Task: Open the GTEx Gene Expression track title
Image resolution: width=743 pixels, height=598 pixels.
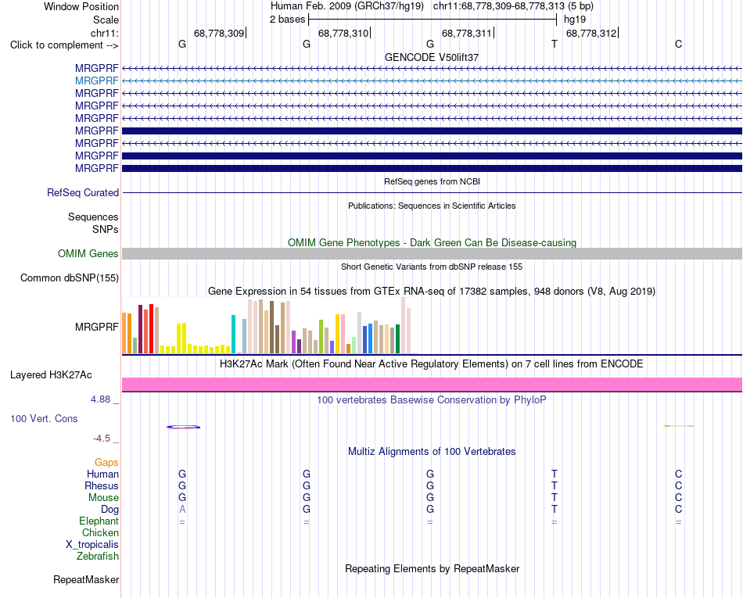Action: (432, 292)
